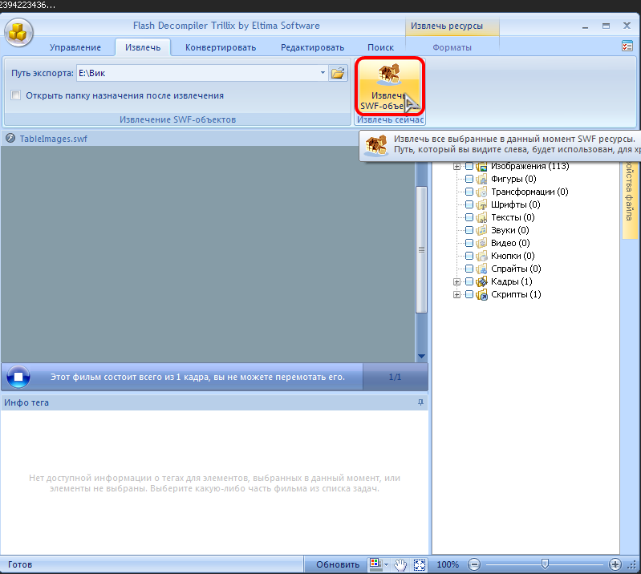
Task: Select the Кадры (1) tree row
Action: [511, 281]
